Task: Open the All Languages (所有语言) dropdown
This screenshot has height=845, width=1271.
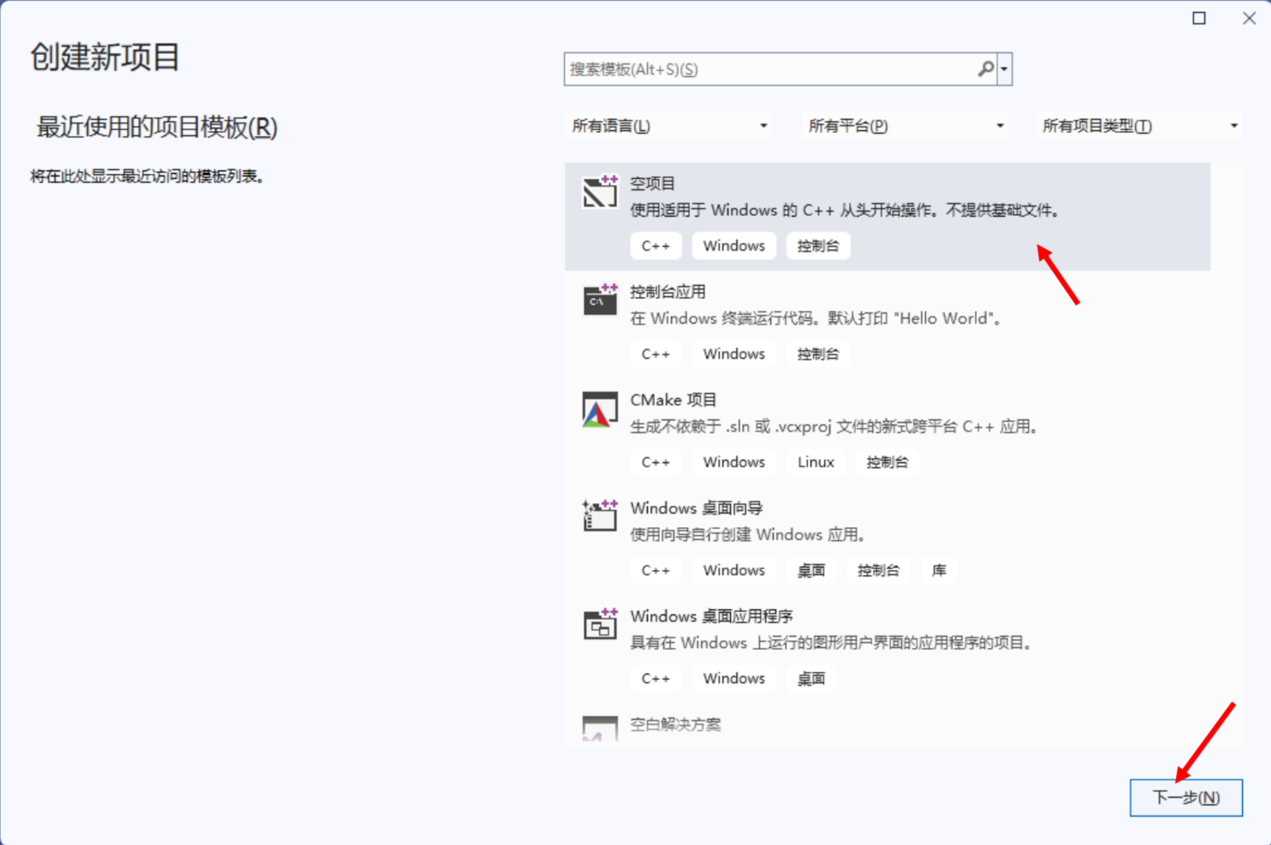Action: (x=668, y=126)
